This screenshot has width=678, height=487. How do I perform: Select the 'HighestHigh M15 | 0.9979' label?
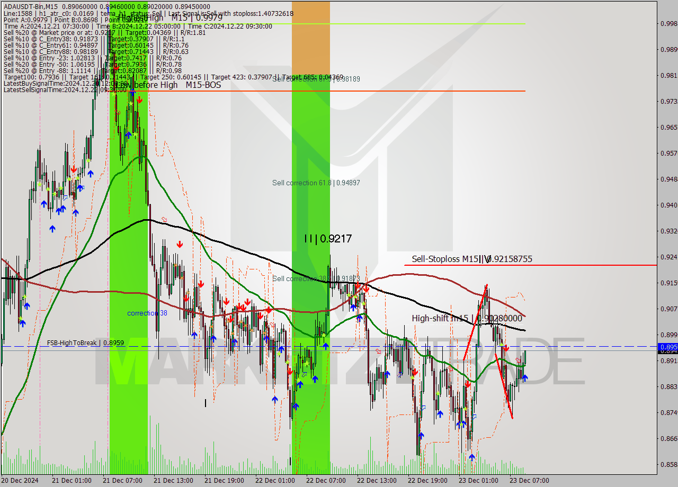169,17
